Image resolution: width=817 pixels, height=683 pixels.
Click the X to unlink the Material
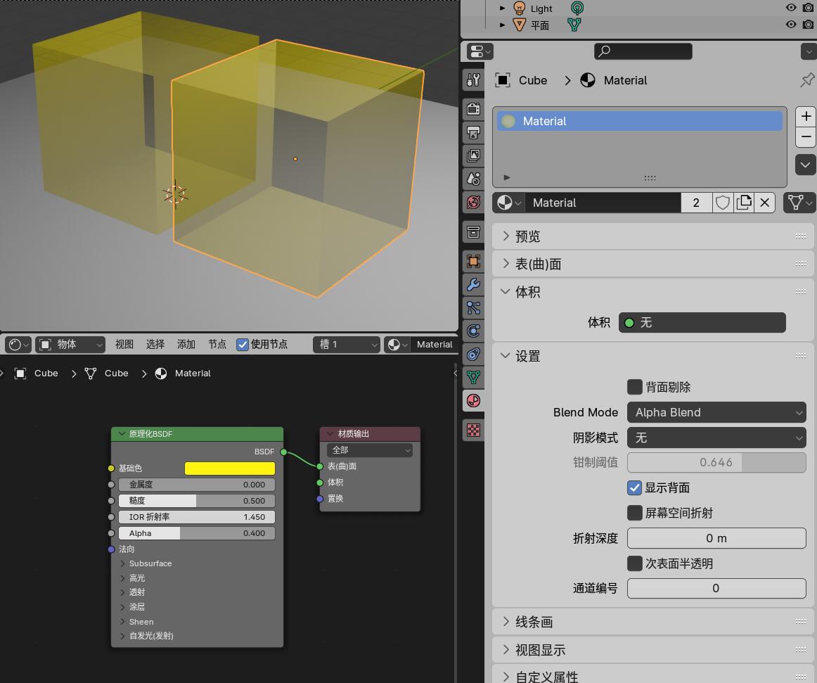click(765, 203)
